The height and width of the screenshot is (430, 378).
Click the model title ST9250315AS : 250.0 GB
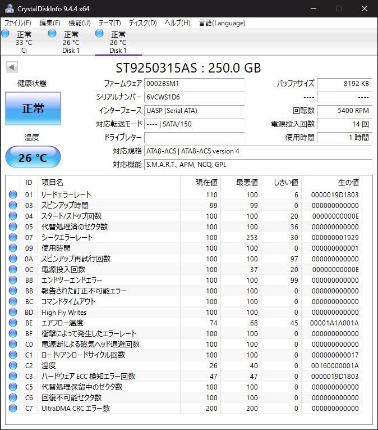(x=188, y=68)
